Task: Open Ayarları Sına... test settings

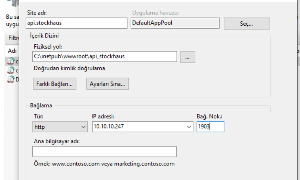Action: (107, 83)
